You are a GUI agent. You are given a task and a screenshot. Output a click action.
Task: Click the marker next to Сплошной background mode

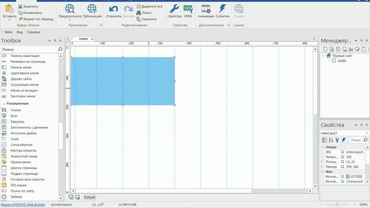[342, 181]
